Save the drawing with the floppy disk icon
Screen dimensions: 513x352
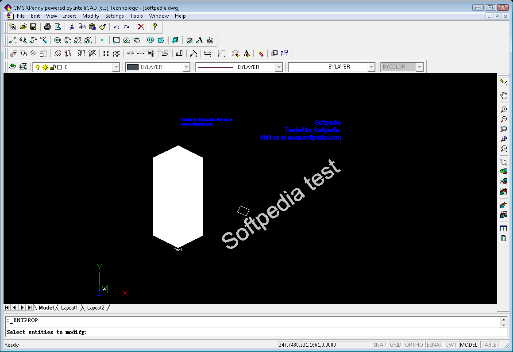tap(33, 27)
